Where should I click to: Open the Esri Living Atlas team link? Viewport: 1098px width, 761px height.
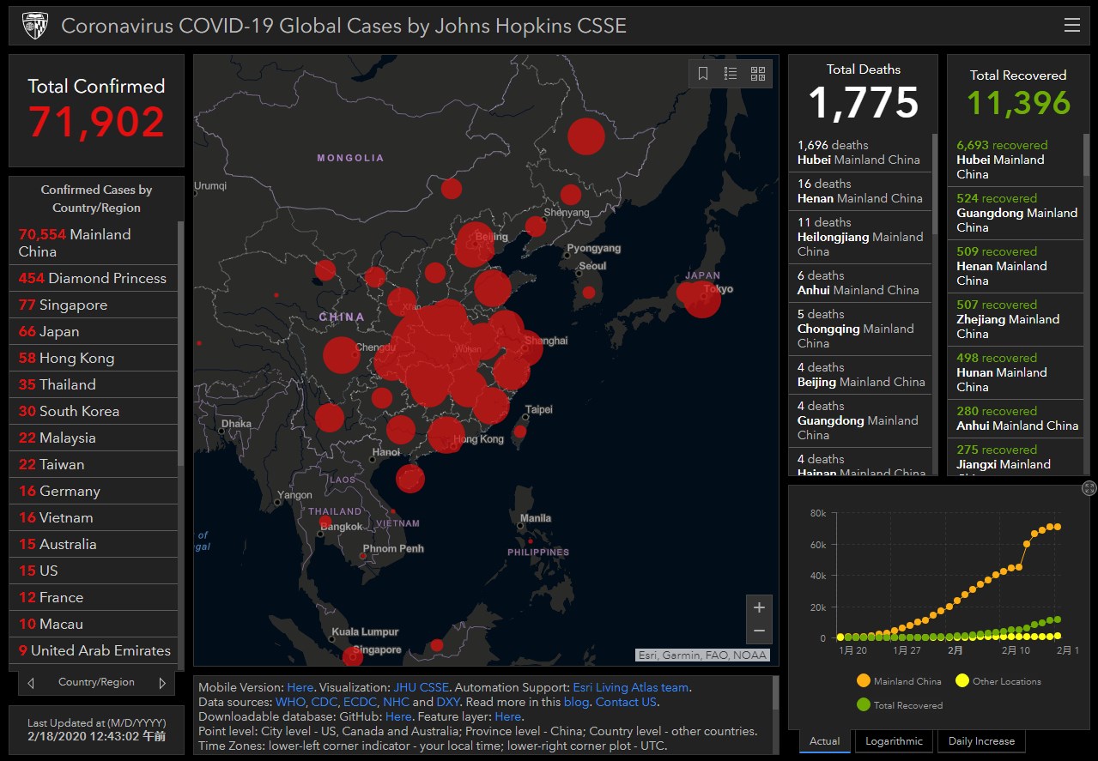(x=631, y=687)
